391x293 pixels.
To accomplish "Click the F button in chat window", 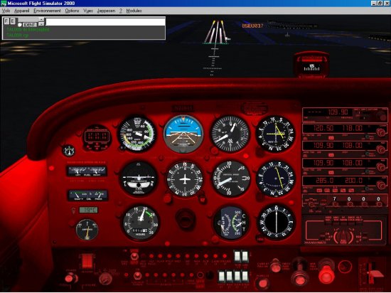I will click(6, 21).
